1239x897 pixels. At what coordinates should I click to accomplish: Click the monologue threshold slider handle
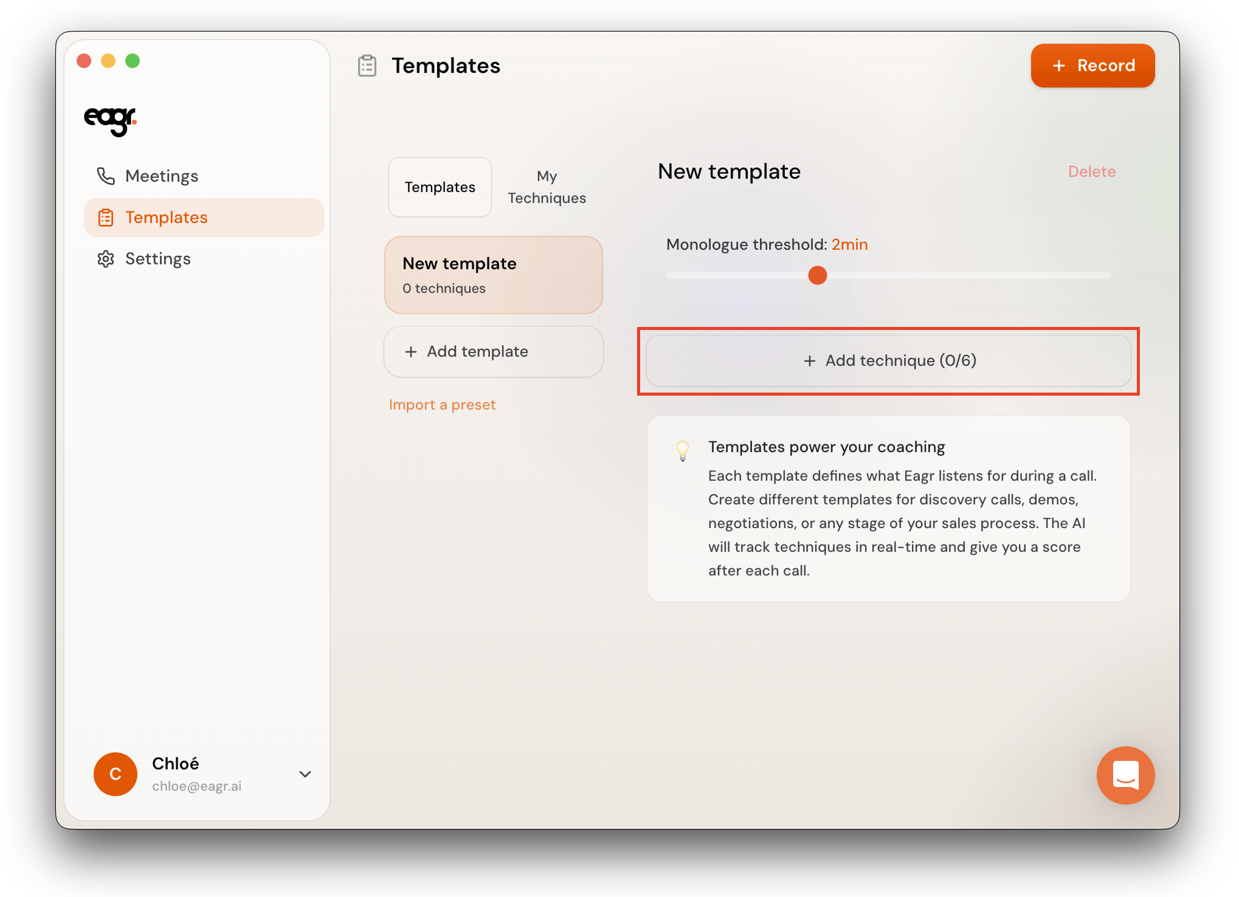(818, 275)
